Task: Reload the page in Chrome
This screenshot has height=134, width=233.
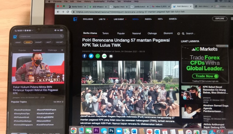Action: (x=68, y=12)
